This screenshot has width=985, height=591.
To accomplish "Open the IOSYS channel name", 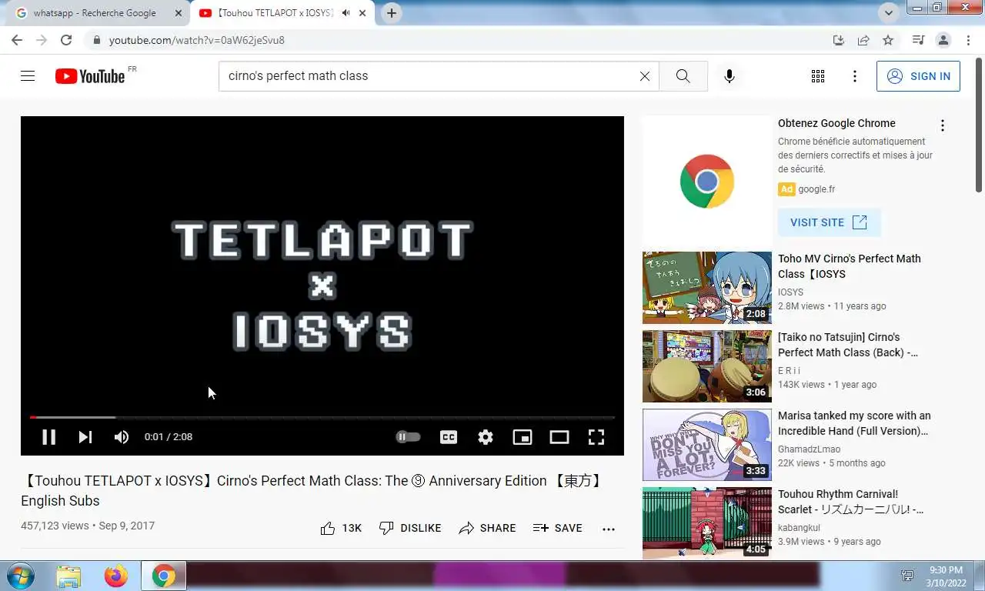I will [790, 292].
